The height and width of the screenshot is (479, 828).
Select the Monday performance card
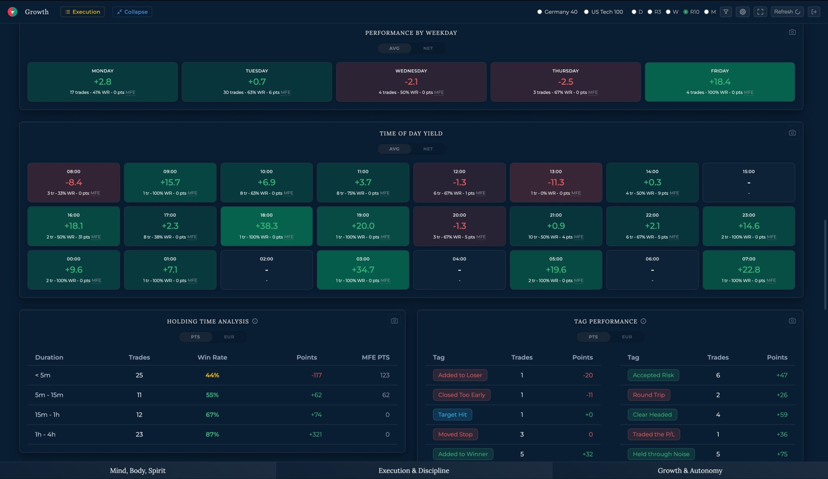(x=103, y=82)
